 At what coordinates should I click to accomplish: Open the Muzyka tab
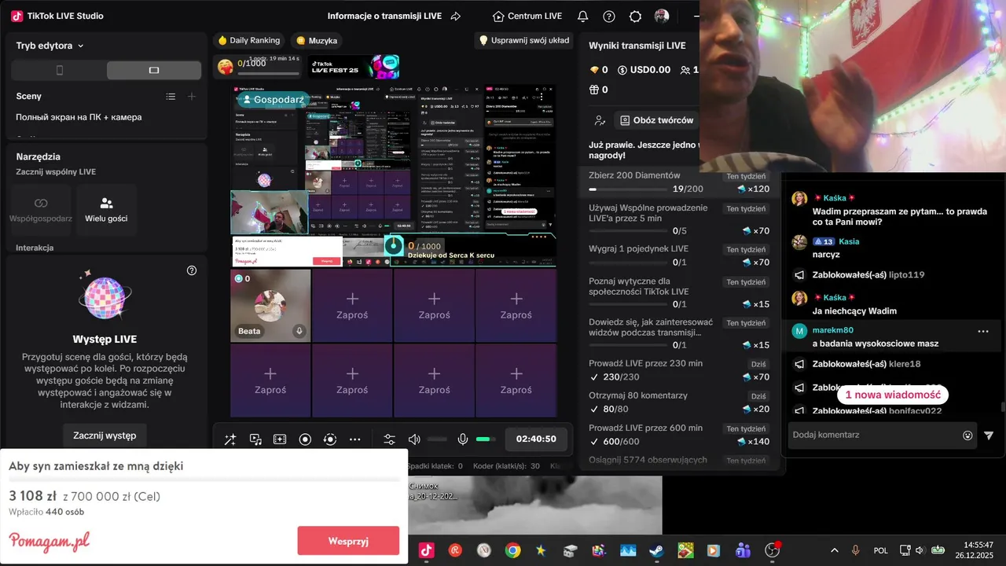(x=317, y=40)
